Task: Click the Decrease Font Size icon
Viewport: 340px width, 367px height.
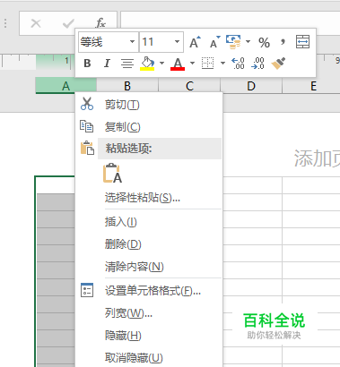Action: (x=215, y=42)
